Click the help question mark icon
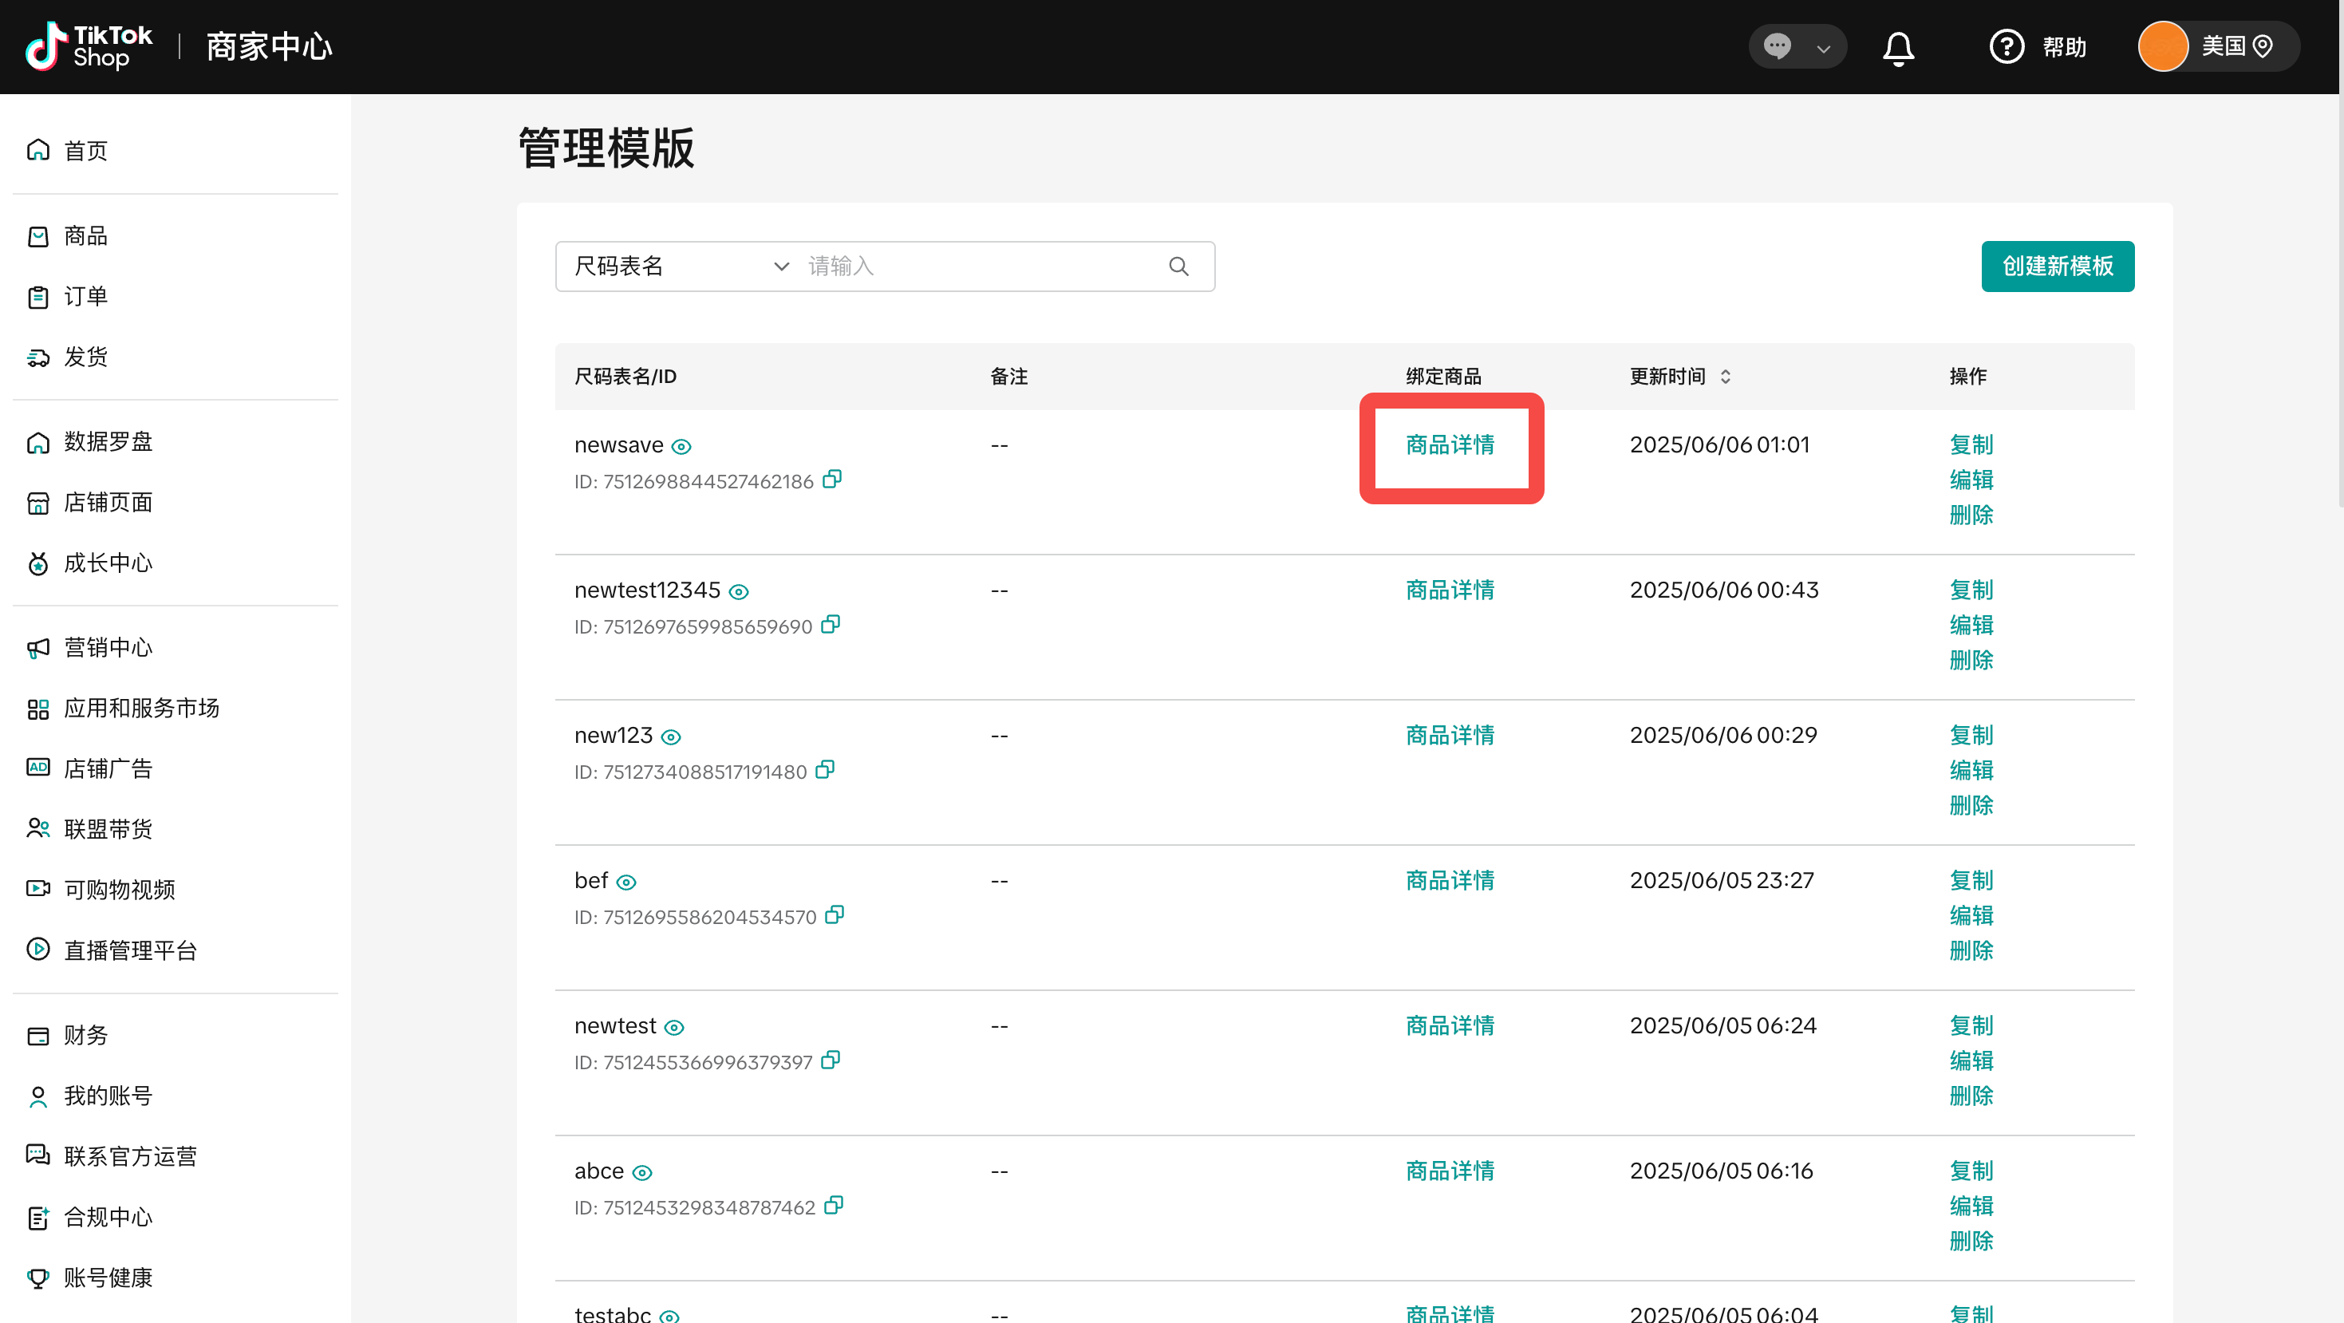This screenshot has height=1323, width=2344. click(x=2007, y=47)
